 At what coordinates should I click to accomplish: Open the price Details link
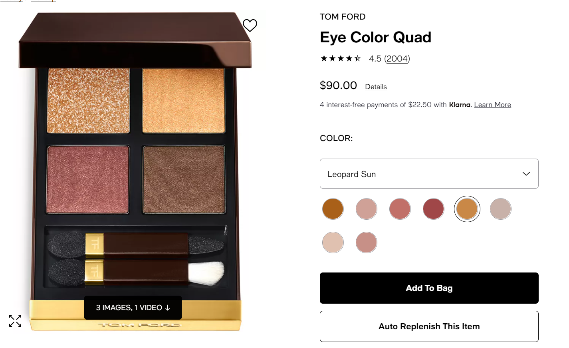point(376,87)
